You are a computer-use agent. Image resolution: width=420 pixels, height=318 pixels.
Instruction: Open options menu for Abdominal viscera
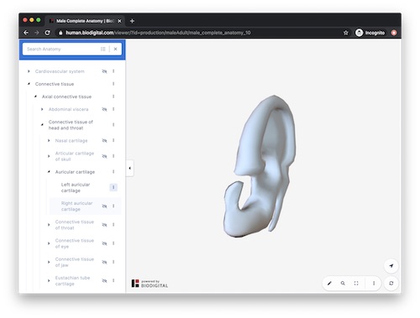tap(113, 109)
